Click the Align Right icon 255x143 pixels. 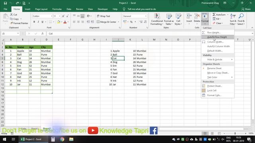coord(82,22)
